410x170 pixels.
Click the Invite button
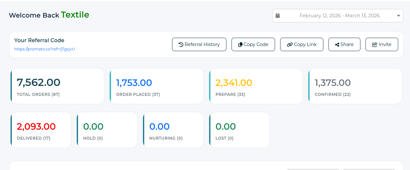point(382,44)
